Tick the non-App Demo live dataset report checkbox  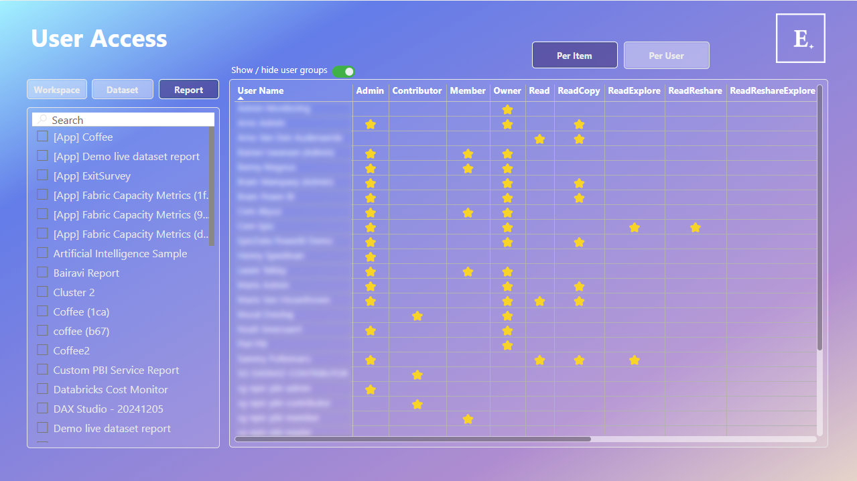[42, 428]
